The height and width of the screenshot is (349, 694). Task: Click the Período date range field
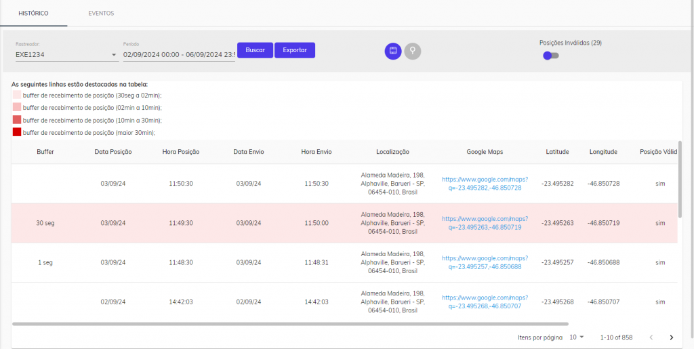coord(179,55)
